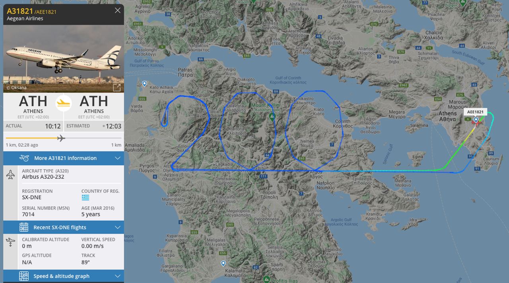Click the Aegean Airlines aircraft photo
Viewport: 509px width, 283px height.
(64, 59)
